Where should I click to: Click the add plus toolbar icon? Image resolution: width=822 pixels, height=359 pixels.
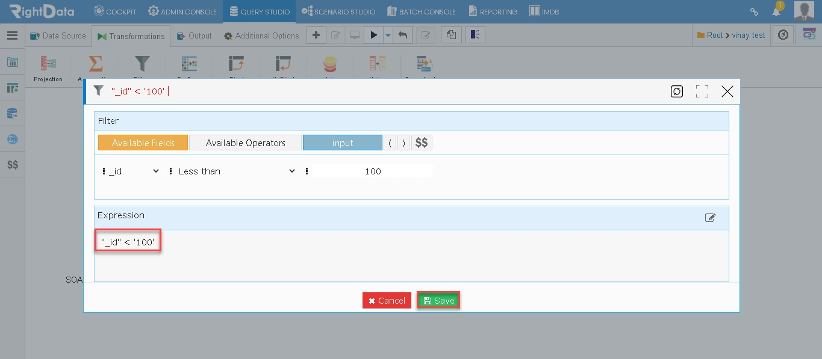coord(316,35)
